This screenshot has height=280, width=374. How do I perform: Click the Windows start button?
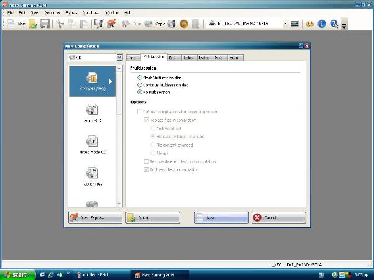[x=17, y=275]
